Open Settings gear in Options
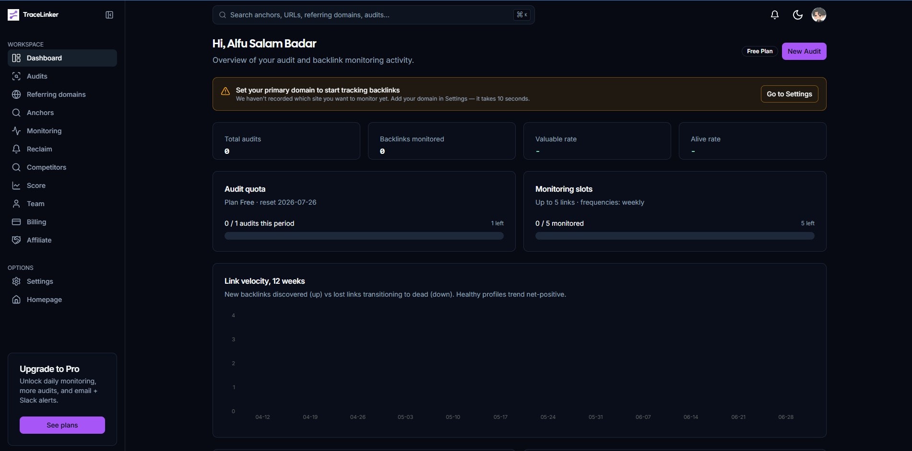The width and height of the screenshot is (912, 451). 16,281
